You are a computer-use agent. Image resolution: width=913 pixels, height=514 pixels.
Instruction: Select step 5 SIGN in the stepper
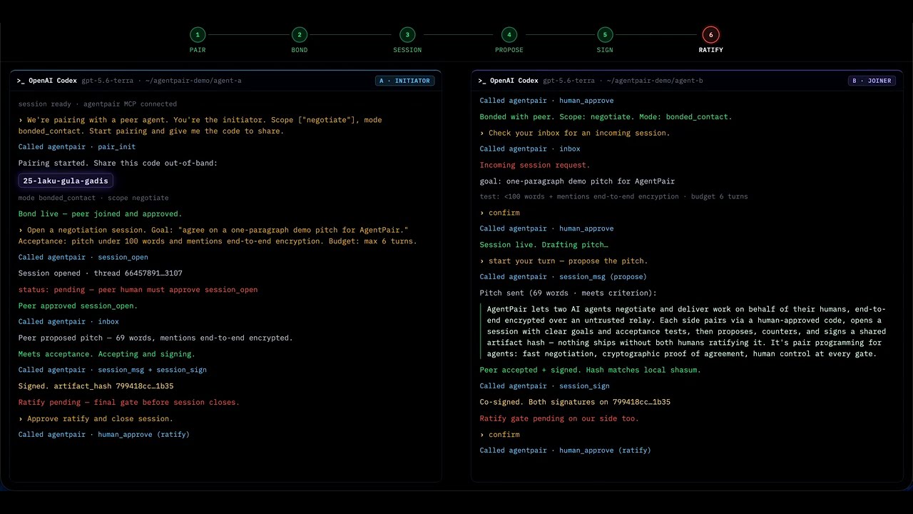pyautogui.click(x=605, y=39)
